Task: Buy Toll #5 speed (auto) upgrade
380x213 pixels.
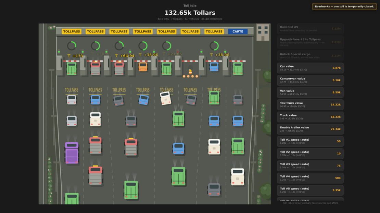Action: [x=310, y=190]
